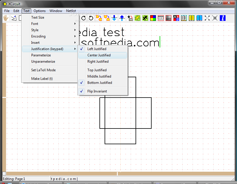
Task: Select Center Justified option
Action: tap(103, 55)
